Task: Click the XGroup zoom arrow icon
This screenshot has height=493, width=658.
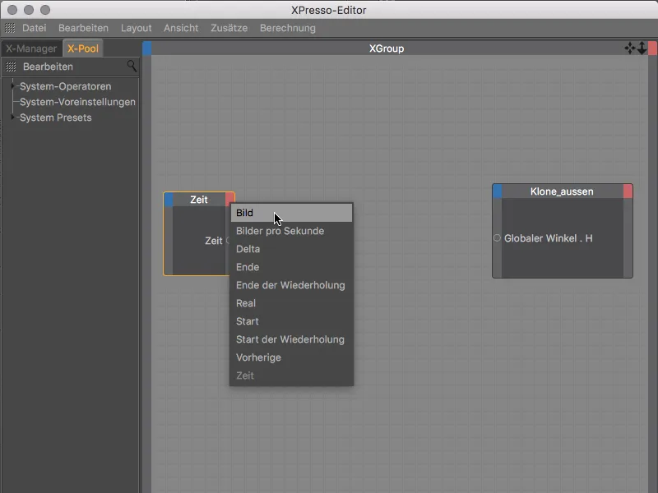Action: point(642,48)
